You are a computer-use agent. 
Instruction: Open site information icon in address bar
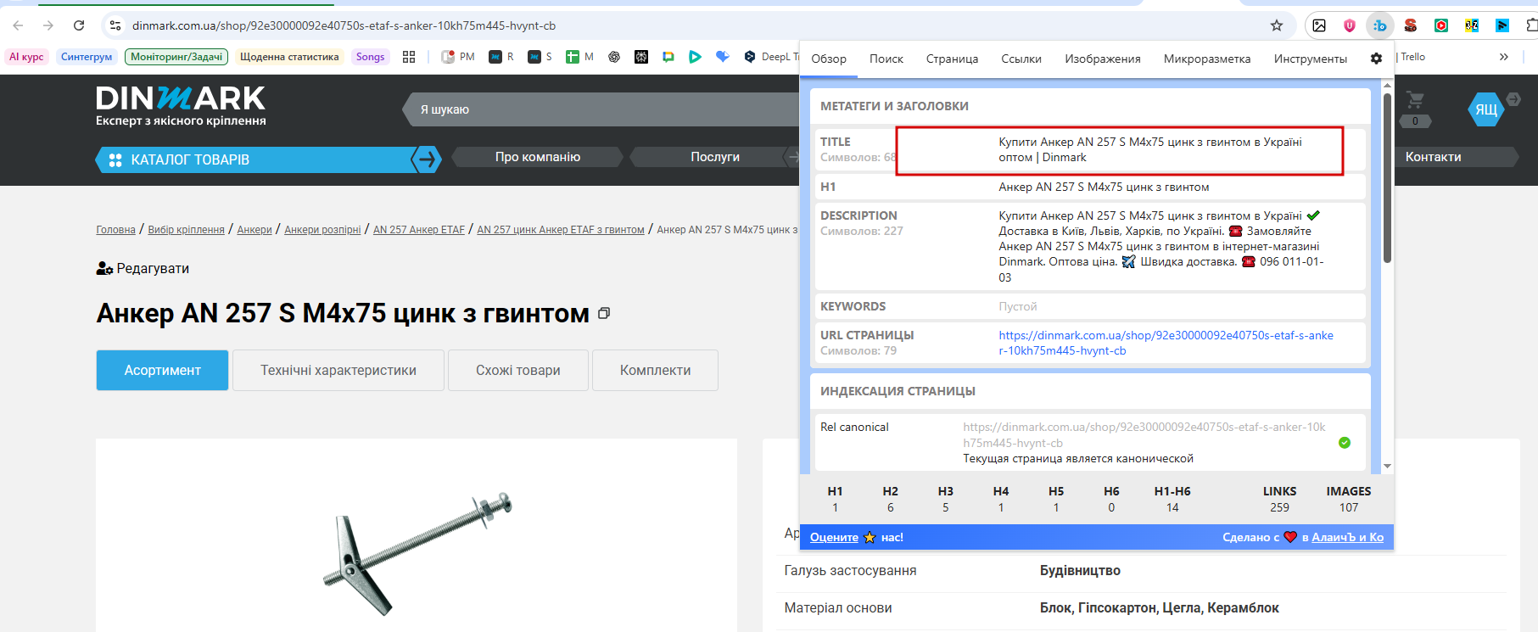(115, 25)
